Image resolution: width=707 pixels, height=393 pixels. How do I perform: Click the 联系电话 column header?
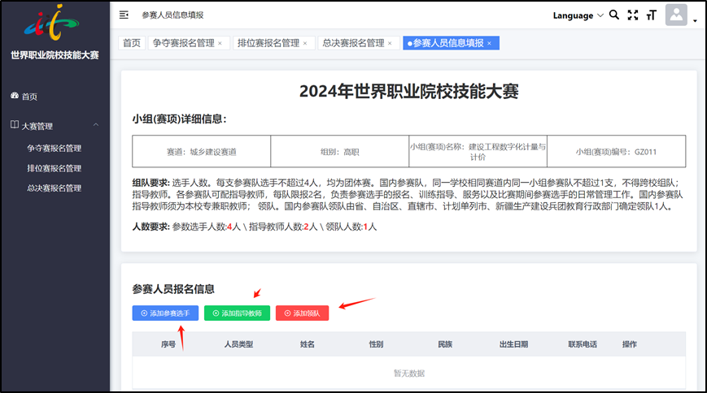pyautogui.click(x=583, y=344)
